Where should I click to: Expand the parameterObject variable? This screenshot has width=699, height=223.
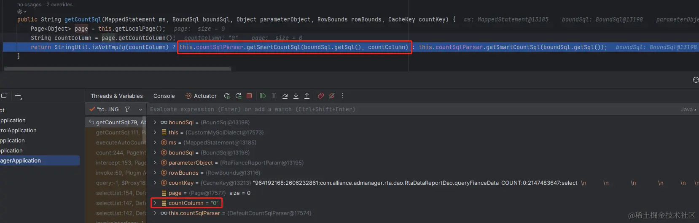click(x=155, y=163)
